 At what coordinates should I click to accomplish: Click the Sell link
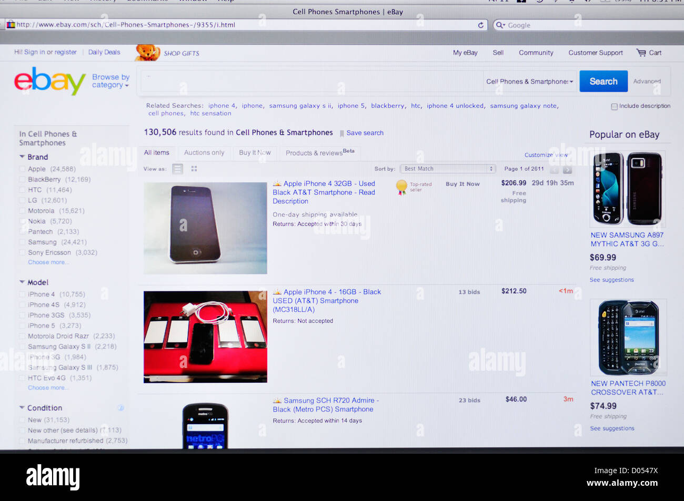[498, 53]
